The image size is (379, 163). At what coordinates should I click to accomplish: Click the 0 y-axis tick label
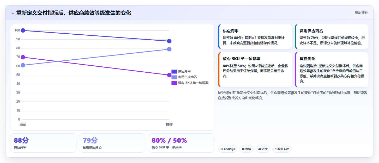point(19,120)
